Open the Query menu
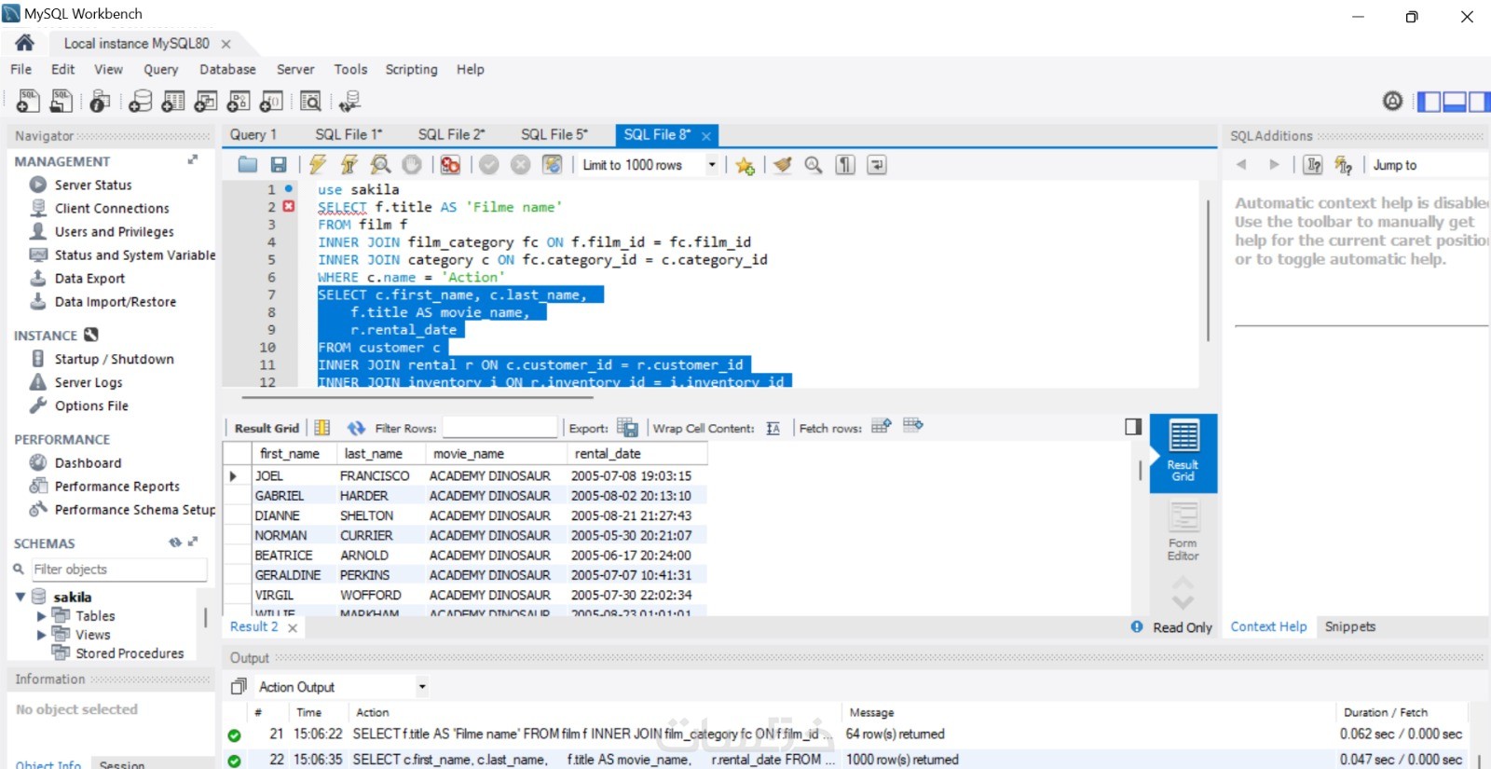 (160, 69)
